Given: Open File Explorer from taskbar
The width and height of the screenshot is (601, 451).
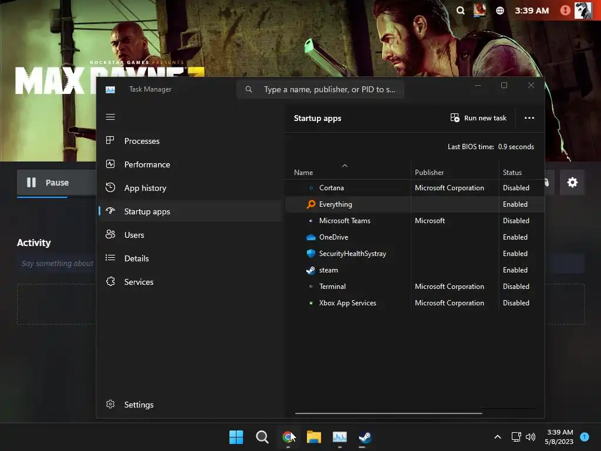Looking at the screenshot, I should (x=314, y=437).
